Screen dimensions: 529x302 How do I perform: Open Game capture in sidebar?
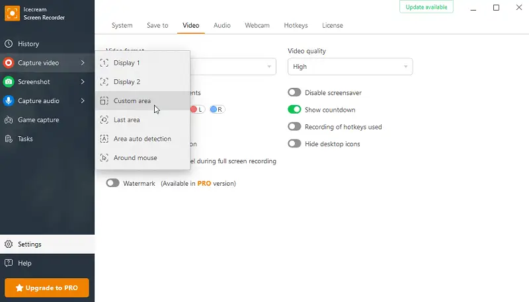[47, 120]
